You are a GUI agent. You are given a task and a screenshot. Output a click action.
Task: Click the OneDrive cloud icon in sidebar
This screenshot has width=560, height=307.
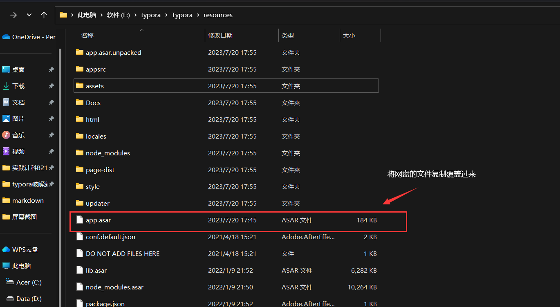(6, 37)
